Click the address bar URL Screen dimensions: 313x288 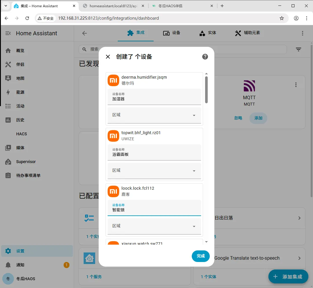coord(108,18)
